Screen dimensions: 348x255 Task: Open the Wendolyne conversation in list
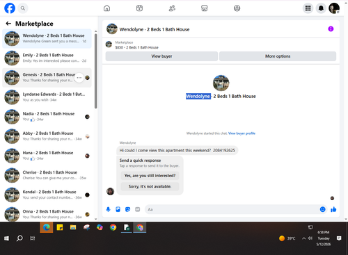pos(47,38)
